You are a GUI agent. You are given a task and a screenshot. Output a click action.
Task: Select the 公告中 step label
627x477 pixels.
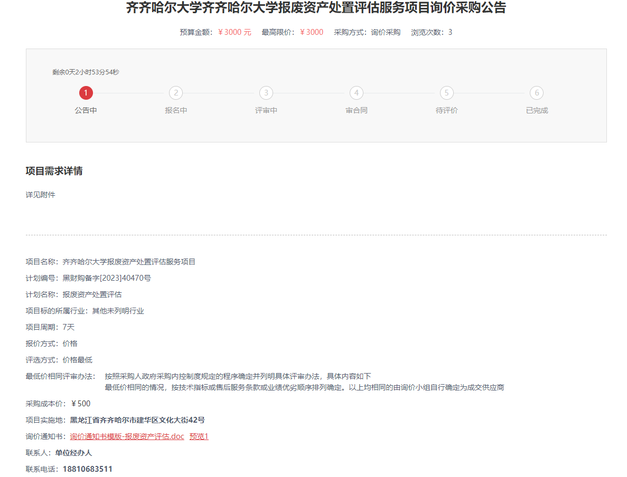86,111
